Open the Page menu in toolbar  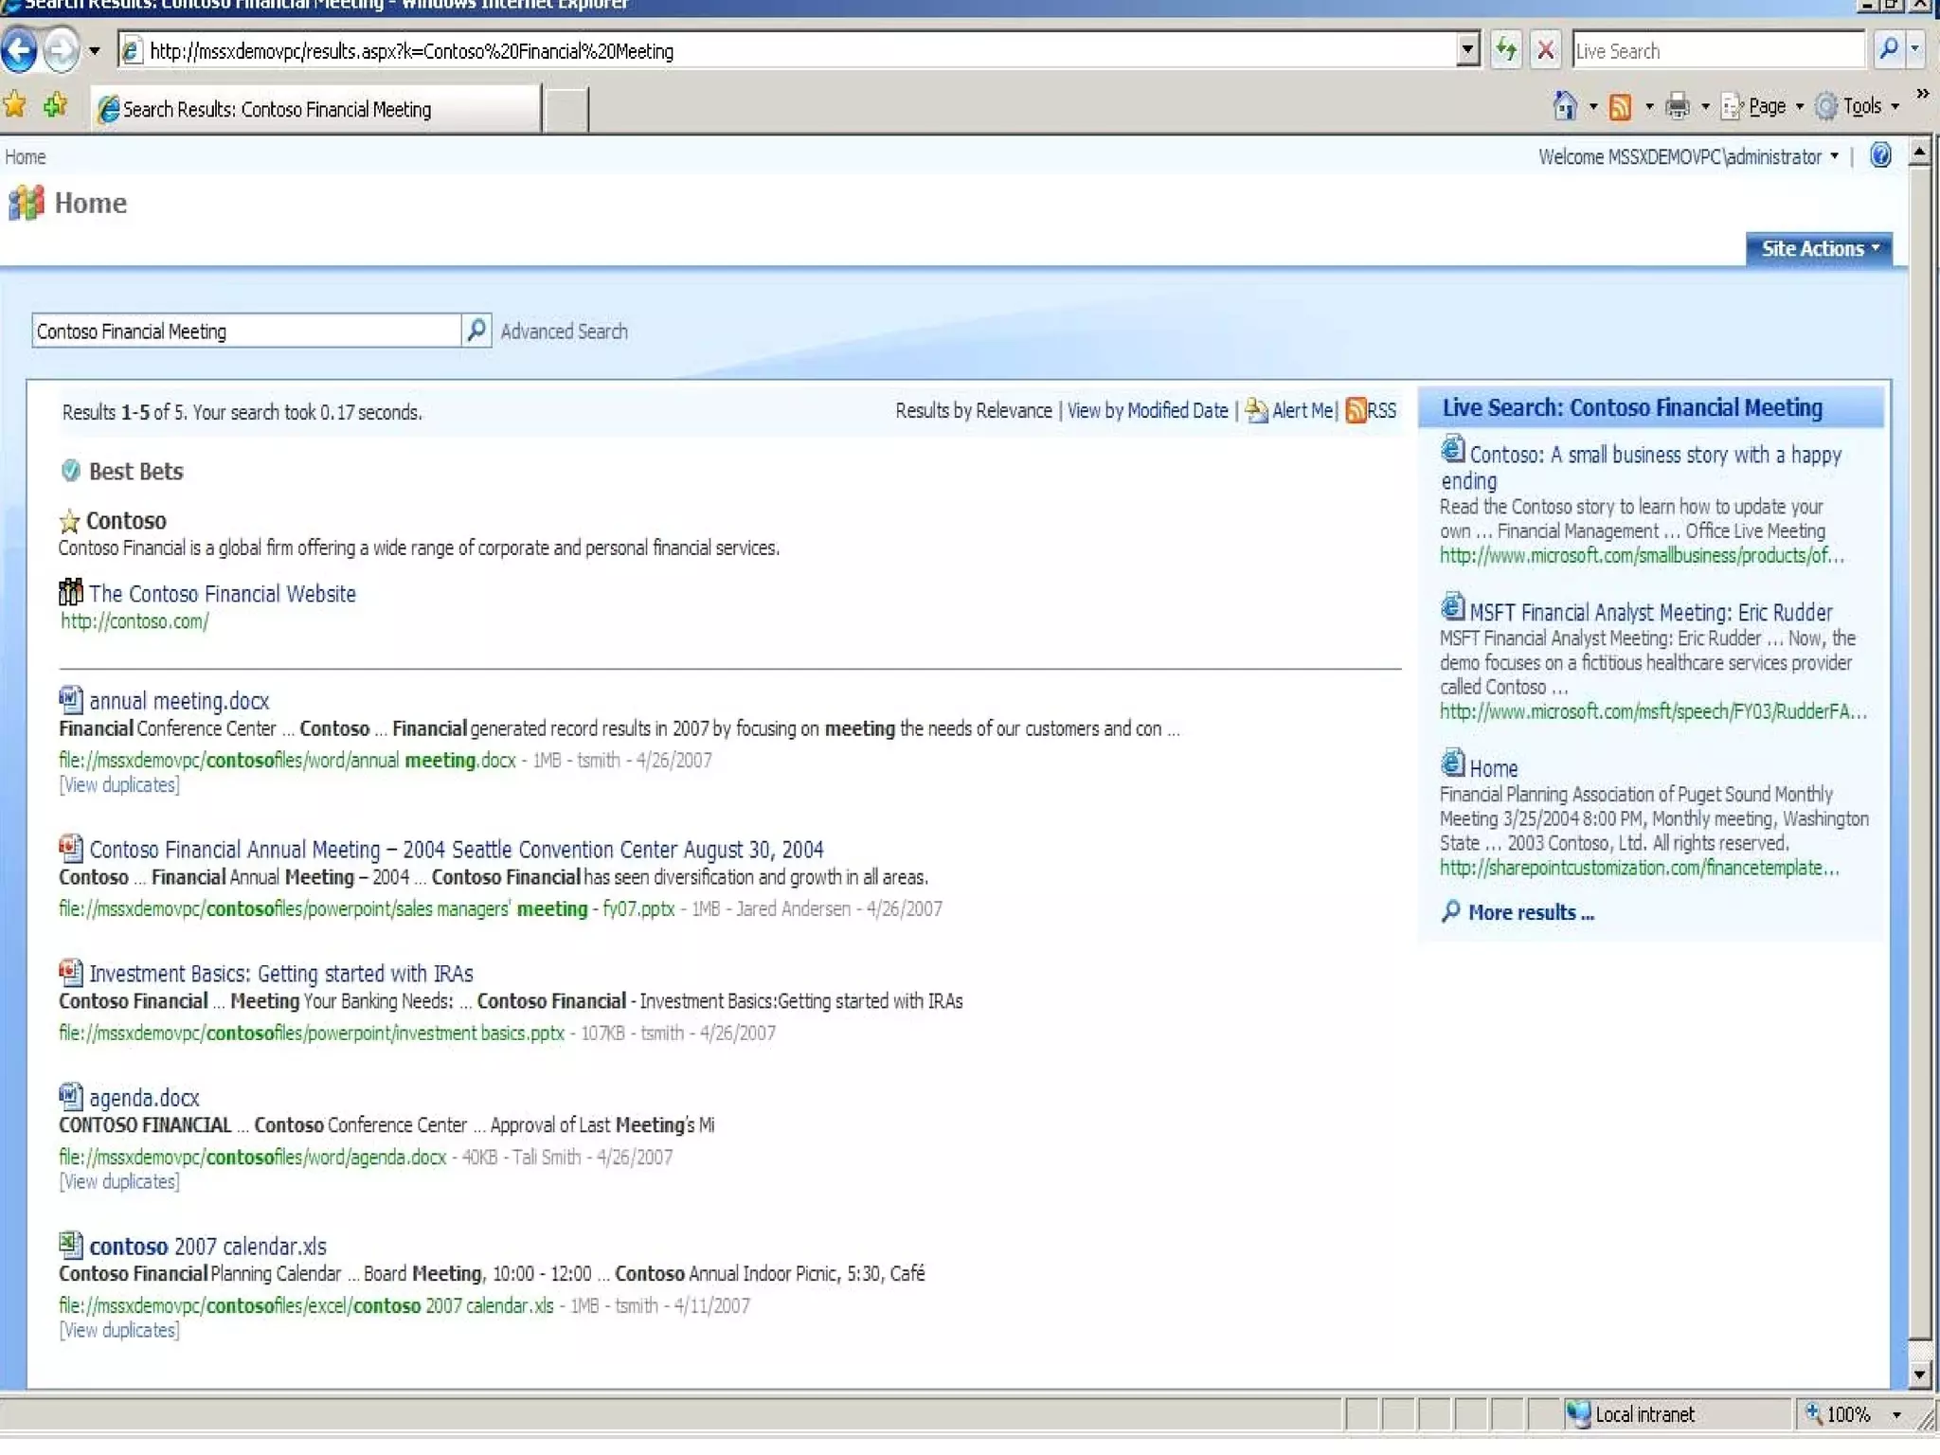1766,106
